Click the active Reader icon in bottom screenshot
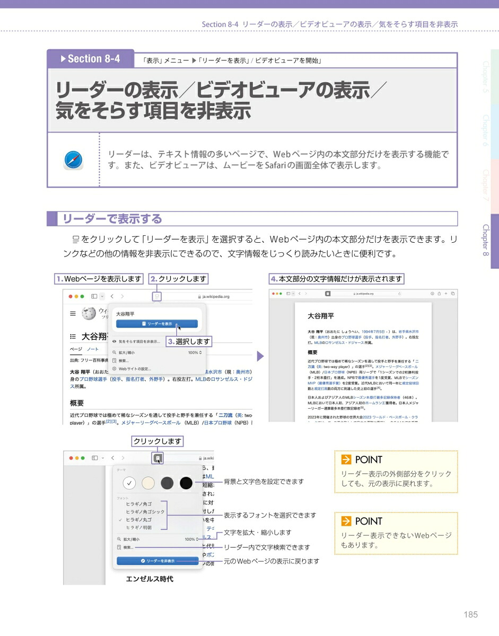Image resolution: width=499 pixels, height=636 pixels. point(158,458)
